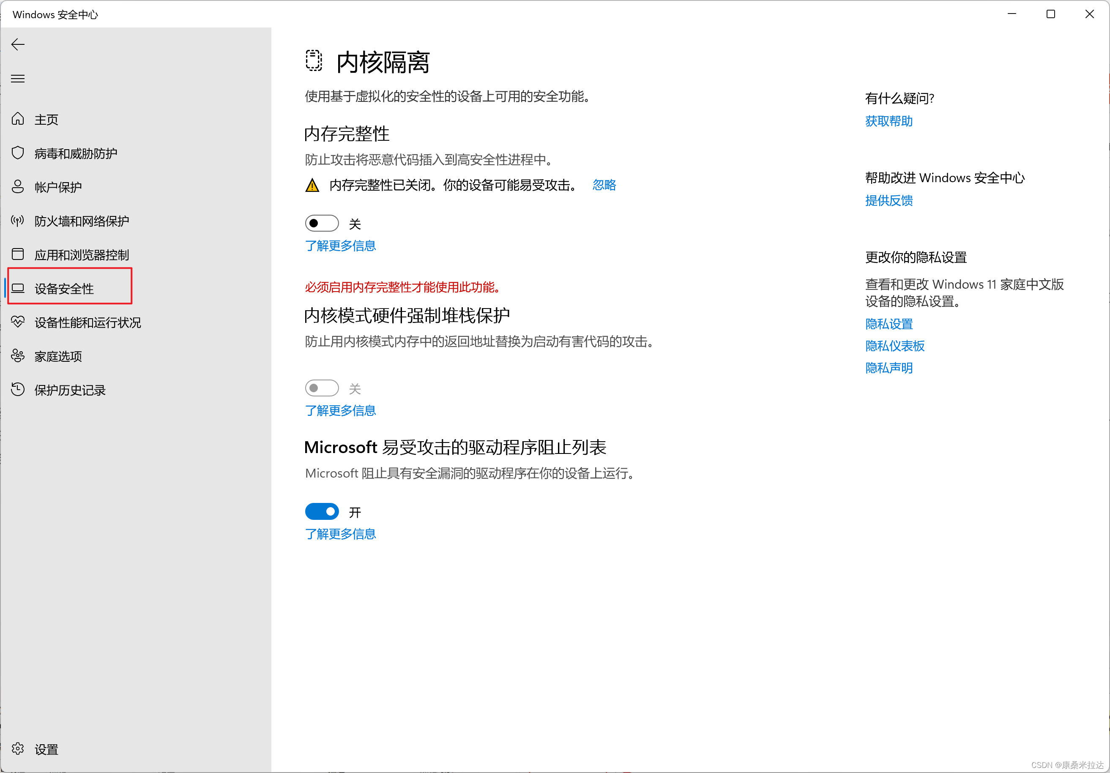The height and width of the screenshot is (773, 1110).
Task: Click the back arrow icon
Action: (18, 44)
